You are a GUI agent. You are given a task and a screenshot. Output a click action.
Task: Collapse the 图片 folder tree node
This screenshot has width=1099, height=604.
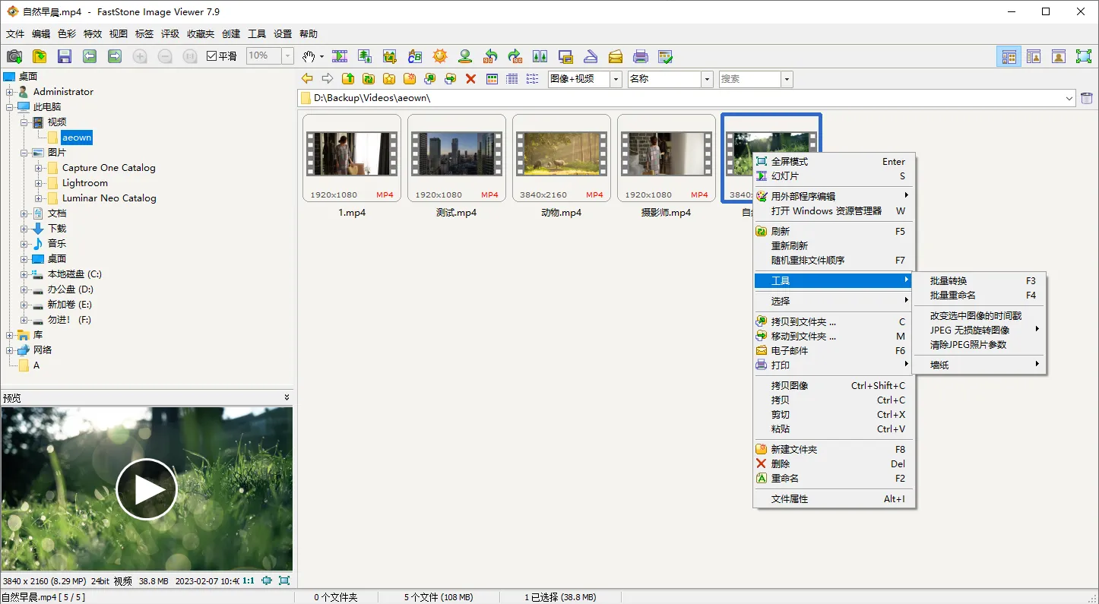[24, 153]
